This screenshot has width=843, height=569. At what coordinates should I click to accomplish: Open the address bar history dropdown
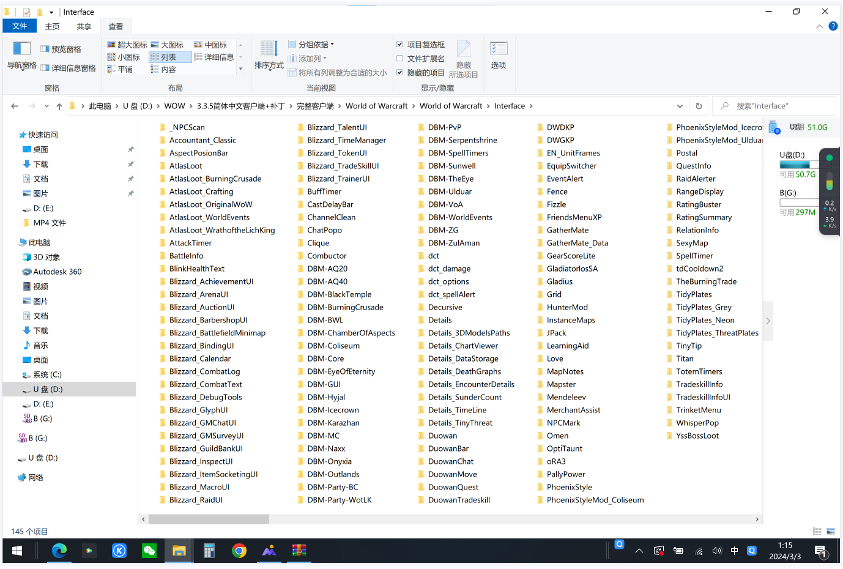(680, 106)
